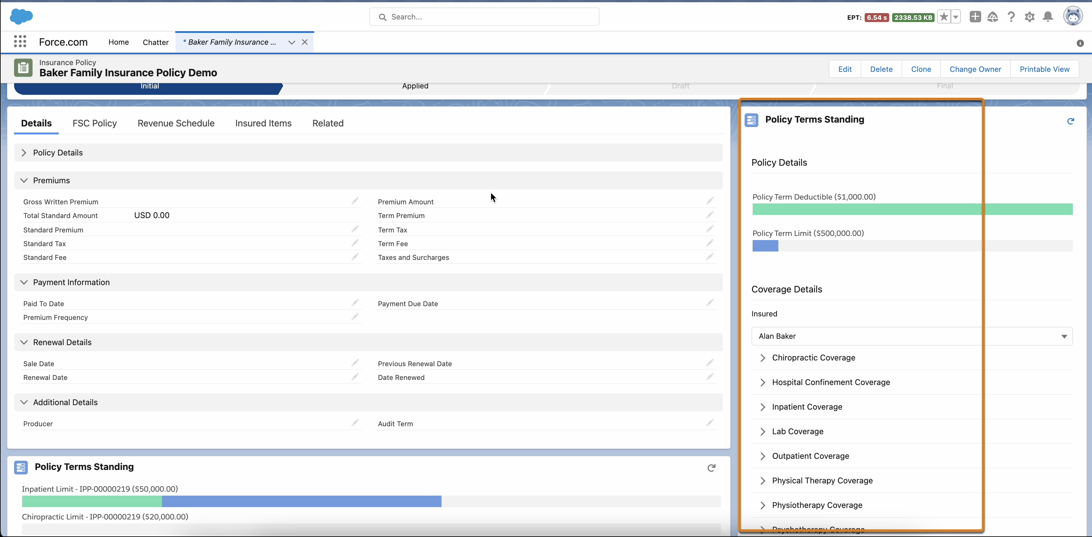The width and height of the screenshot is (1092, 537).
Task: Open the Baker Family Insurance tab dropdown
Action: [292, 42]
